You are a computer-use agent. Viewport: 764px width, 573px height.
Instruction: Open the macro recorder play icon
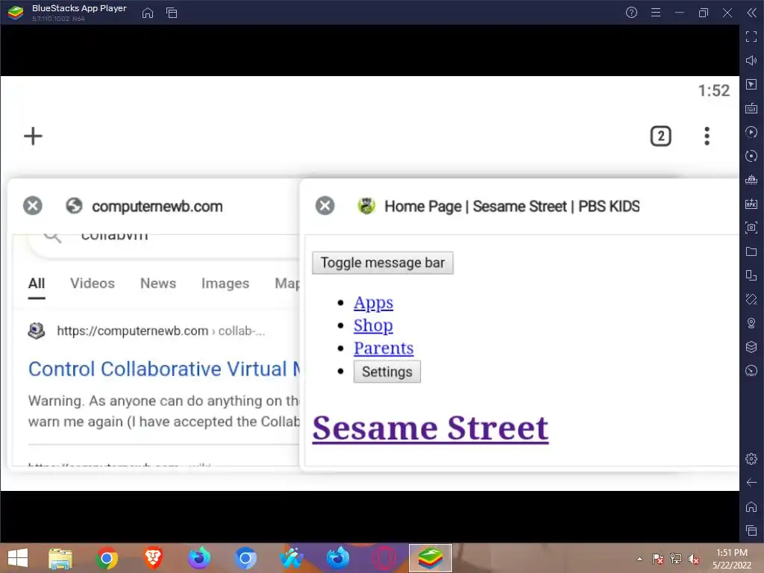(x=751, y=132)
